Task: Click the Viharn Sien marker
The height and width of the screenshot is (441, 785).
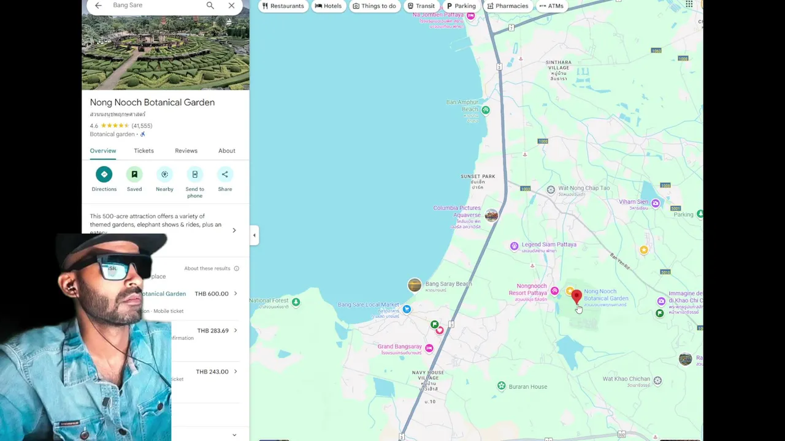Action: click(x=656, y=203)
